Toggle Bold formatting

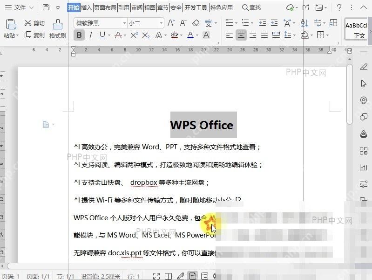(79, 35)
